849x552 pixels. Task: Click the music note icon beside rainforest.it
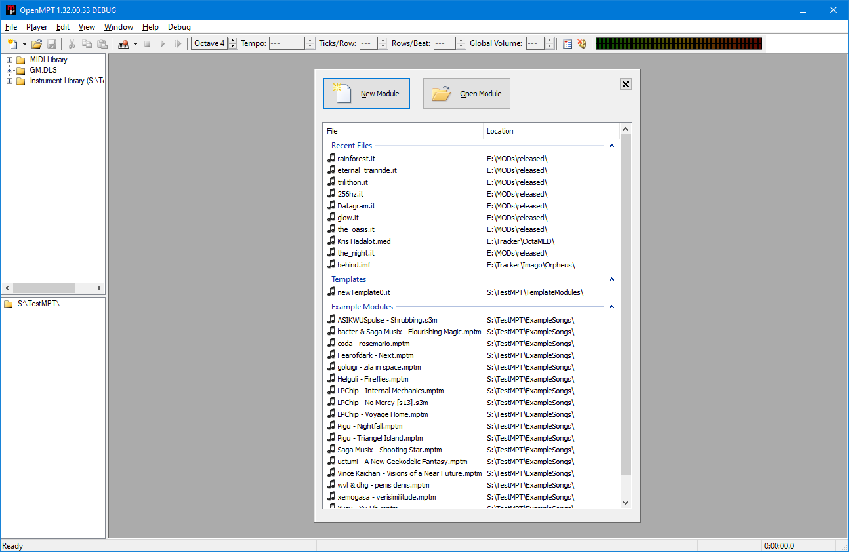pyautogui.click(x=331, y=159)
